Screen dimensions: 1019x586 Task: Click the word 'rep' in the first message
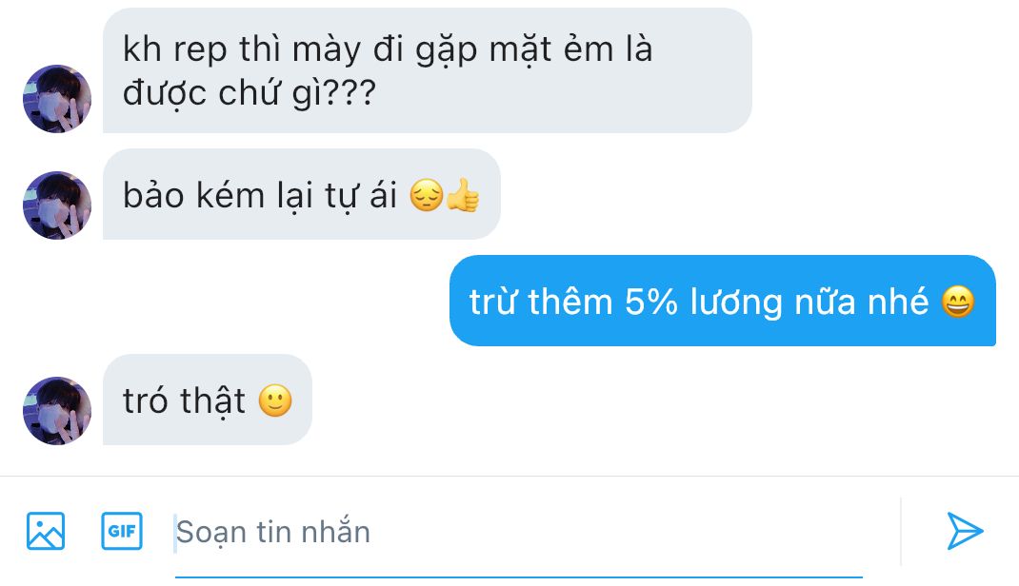[x=200, y=50]
